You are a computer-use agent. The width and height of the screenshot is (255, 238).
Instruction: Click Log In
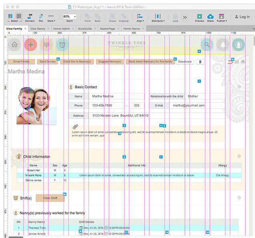242,17
